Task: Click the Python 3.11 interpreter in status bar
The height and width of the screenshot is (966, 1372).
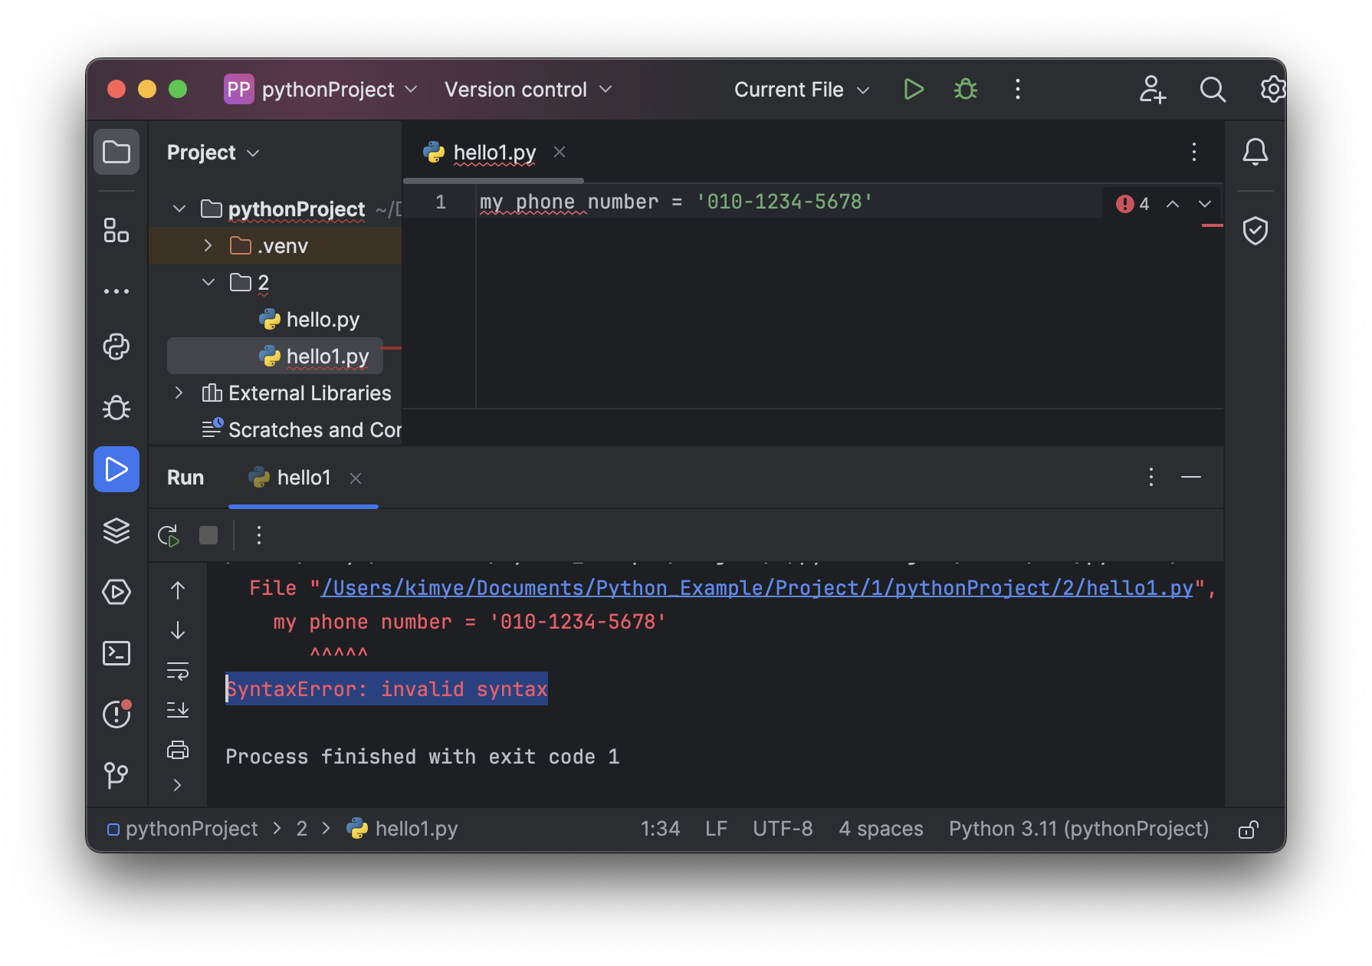Action: coord(1078,829)
